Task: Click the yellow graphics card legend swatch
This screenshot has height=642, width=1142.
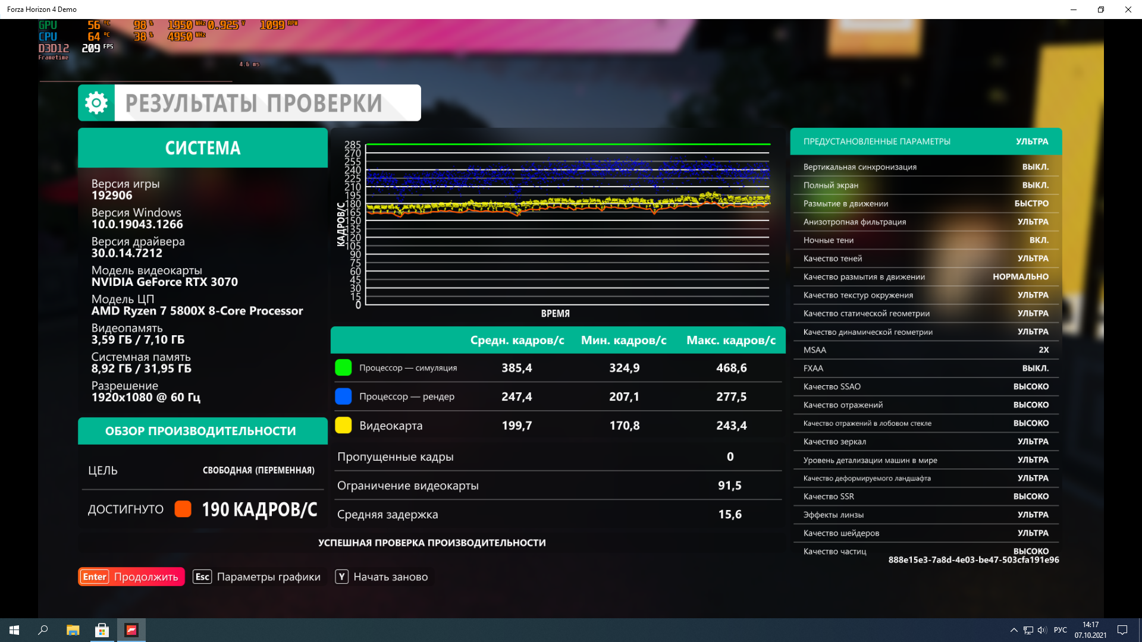Action: coord(343,426)
